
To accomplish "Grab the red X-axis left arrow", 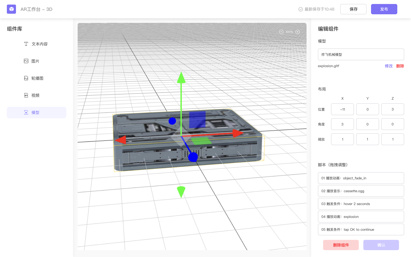I will click(x=120, y=140).
